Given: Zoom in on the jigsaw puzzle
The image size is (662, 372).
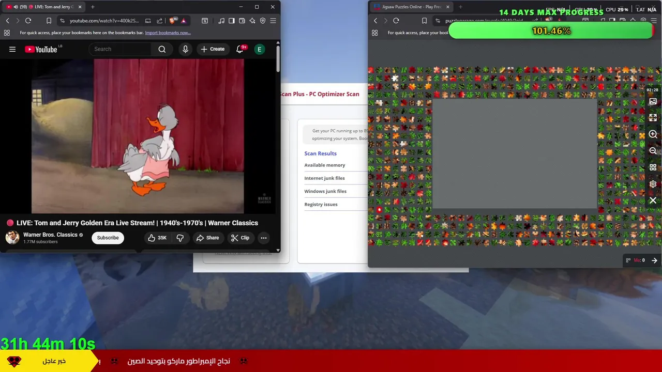Looking at the screenshot, I should 653,134.
